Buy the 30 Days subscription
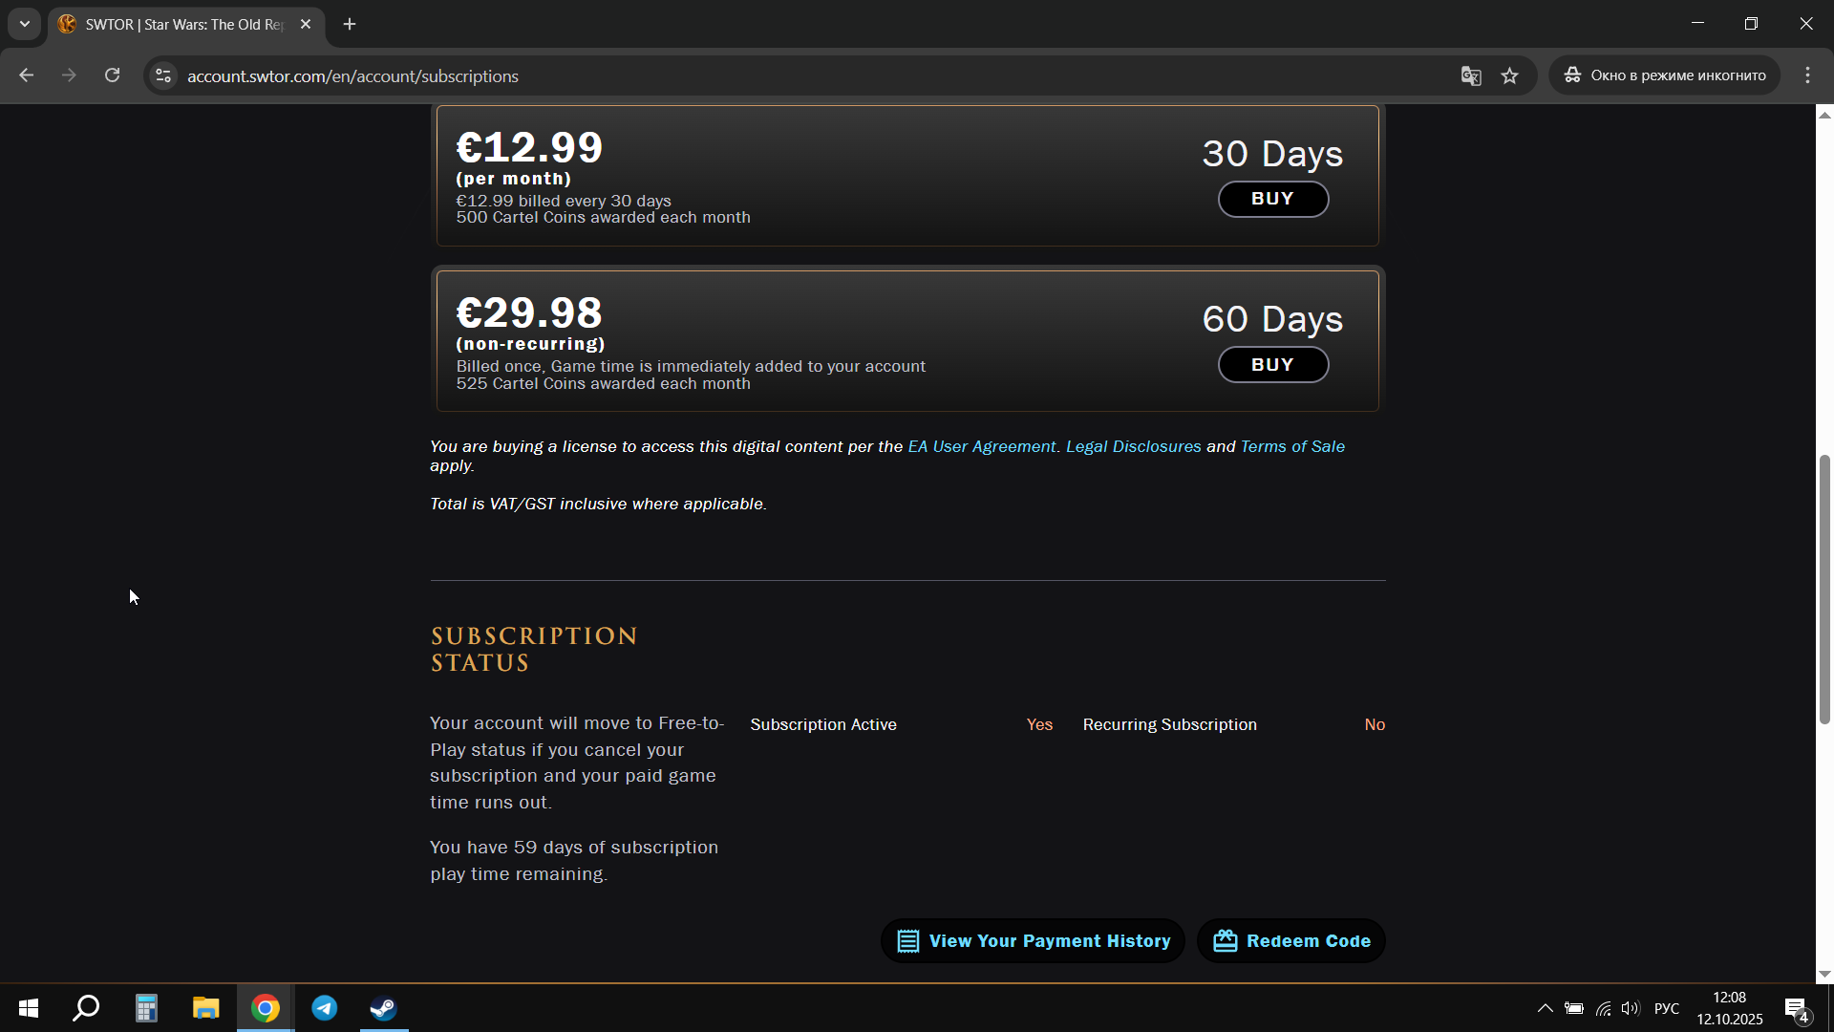The width and height of the screenshot is (1834, 1032). point(1272,199)
